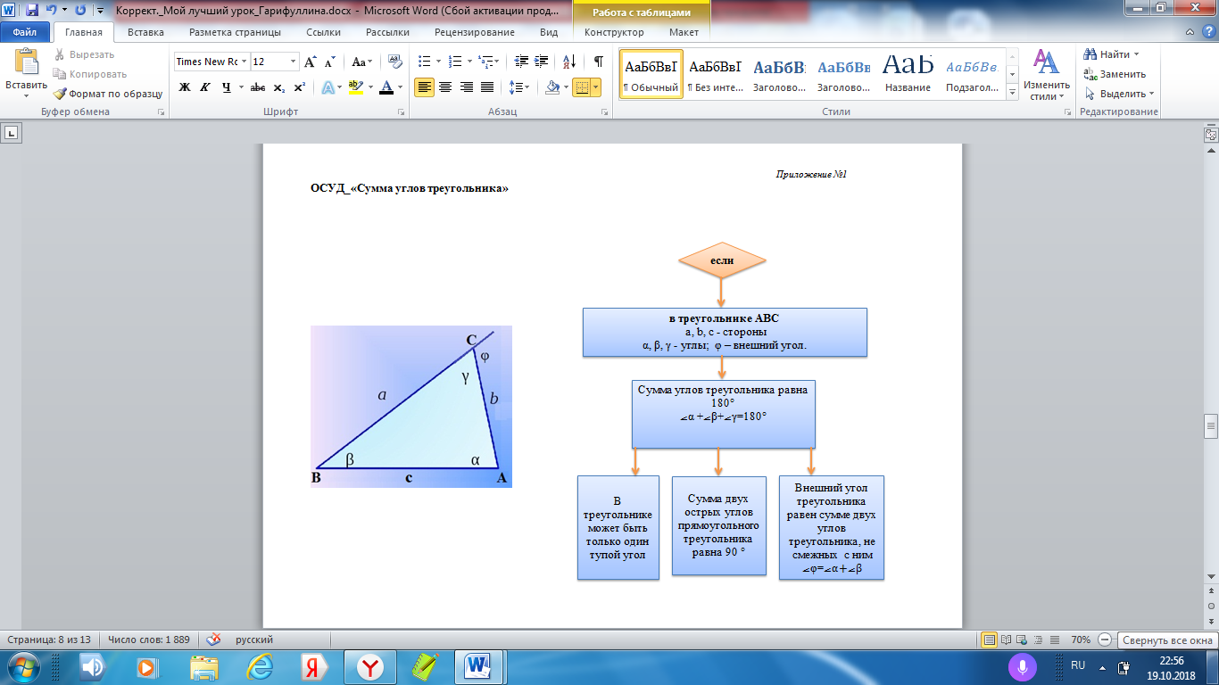Show paragraph marks with the pilcrow icon

[598, 62]
